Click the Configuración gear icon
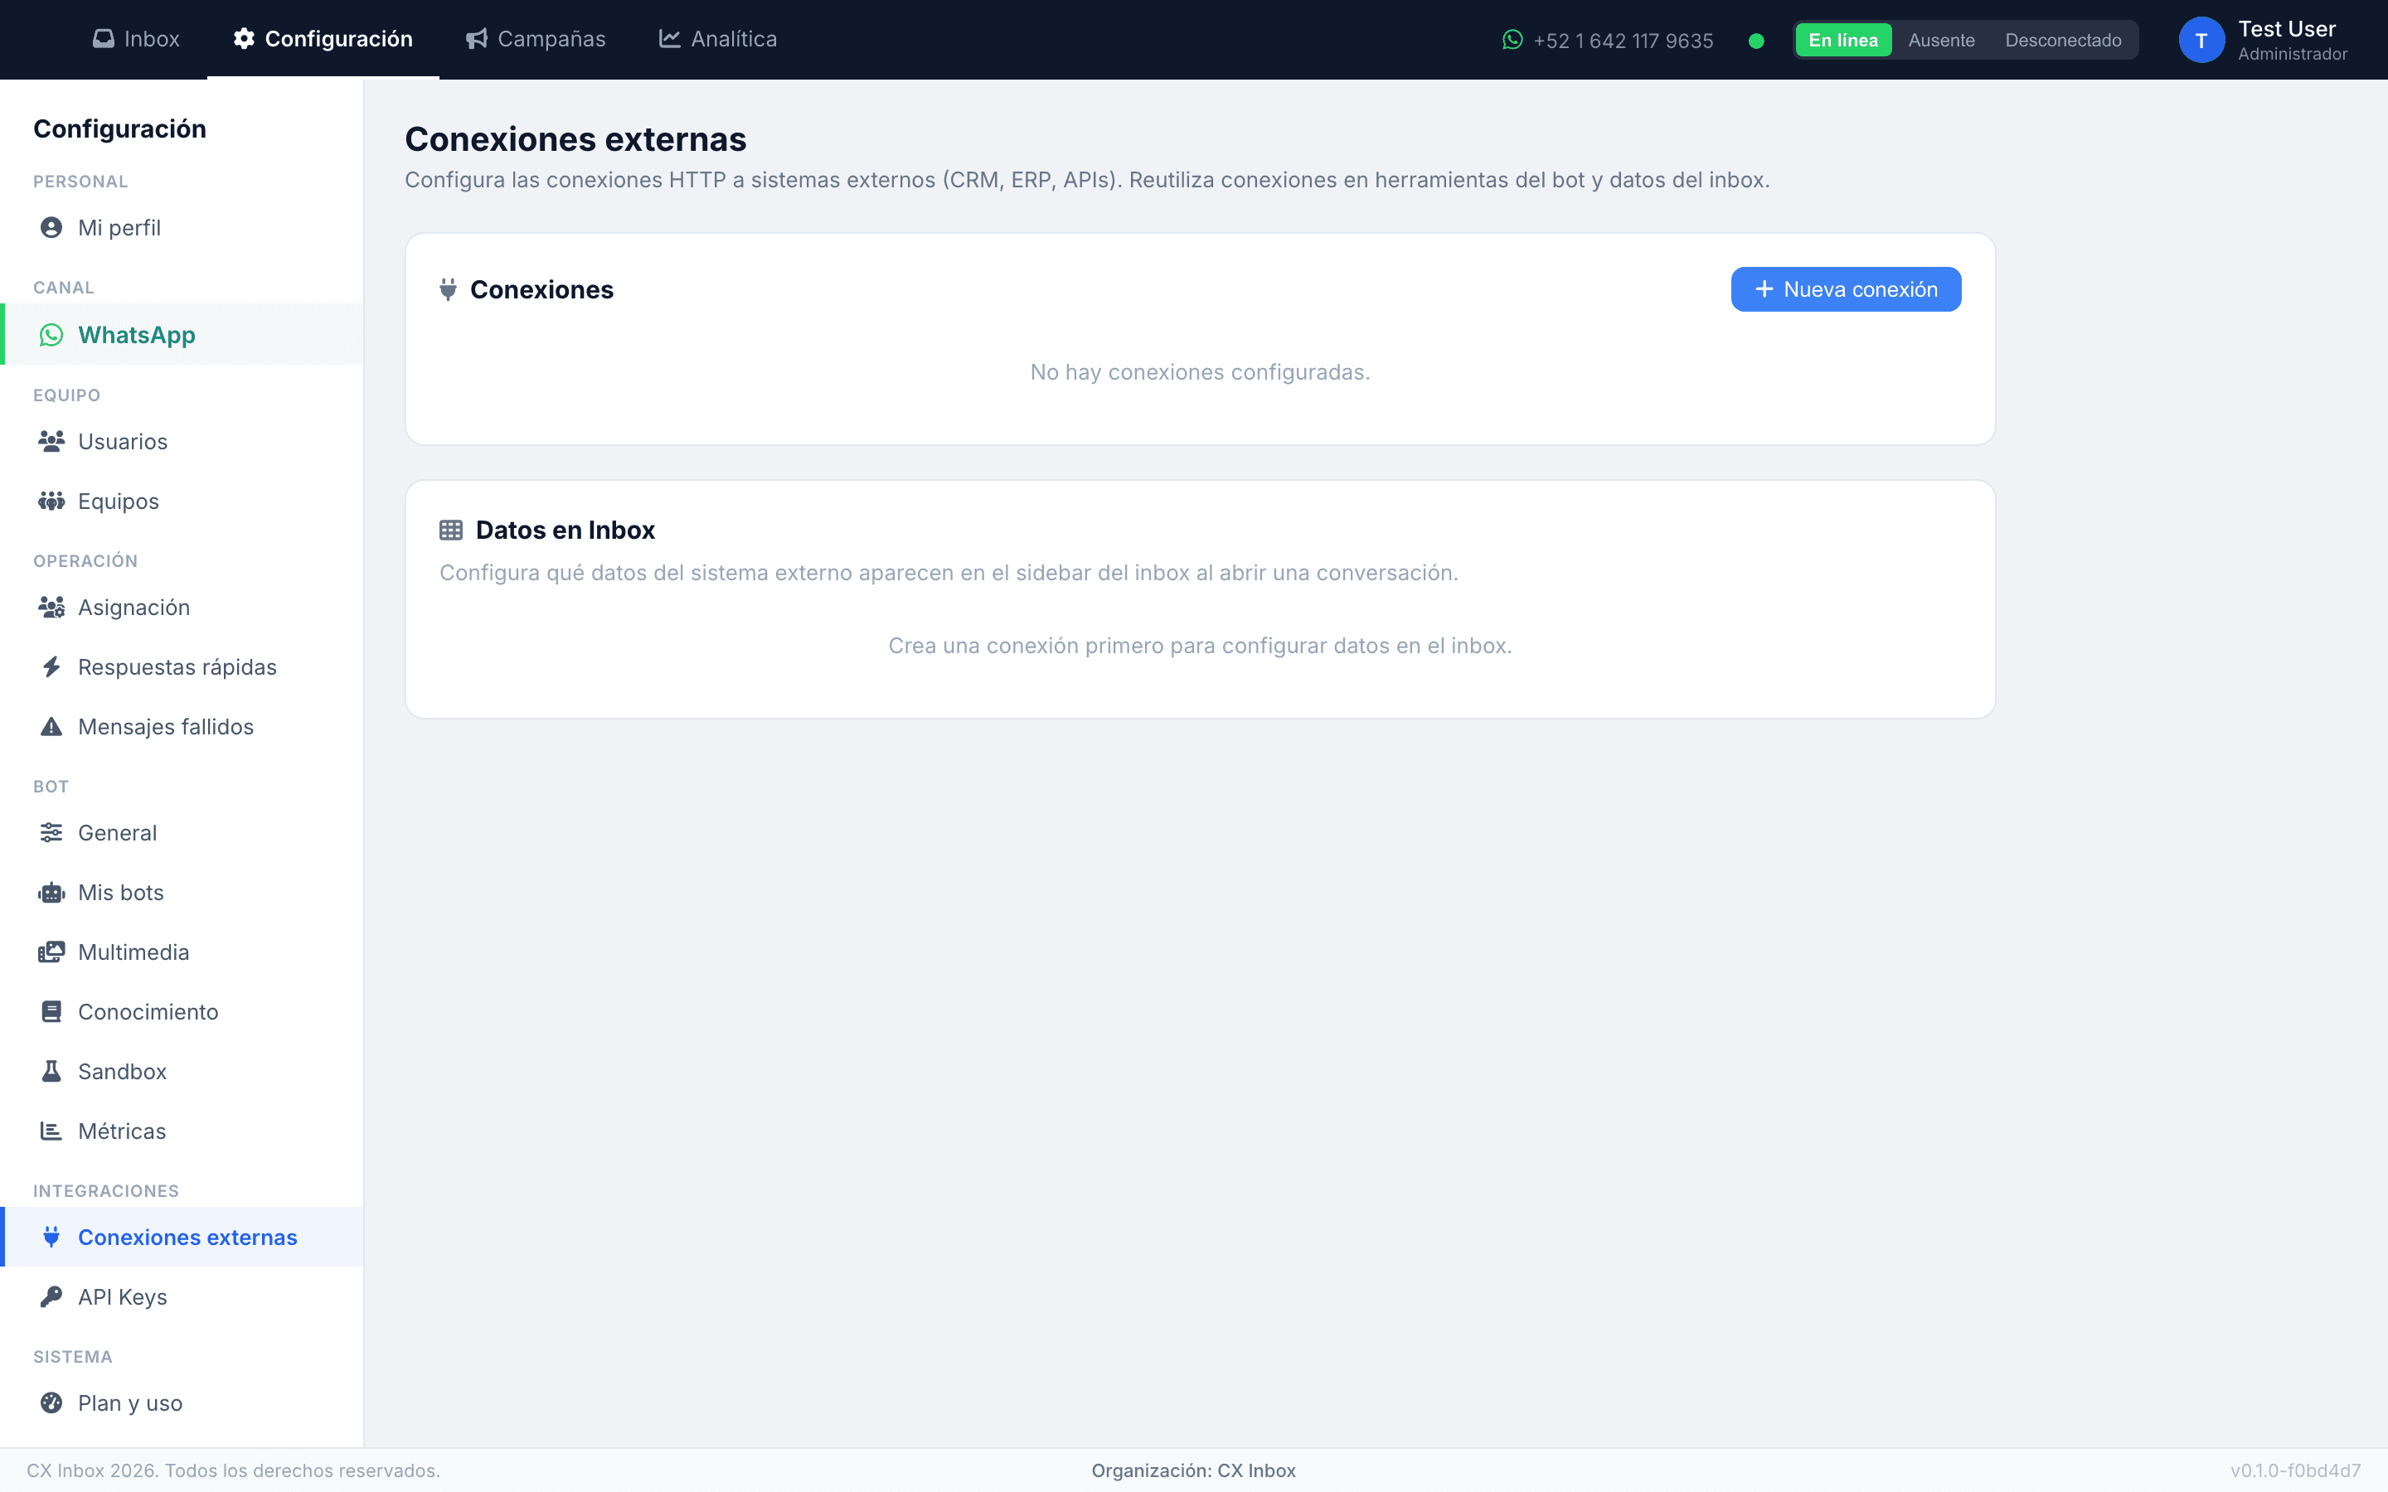The image size is (2388, 1492). point(244,40)
